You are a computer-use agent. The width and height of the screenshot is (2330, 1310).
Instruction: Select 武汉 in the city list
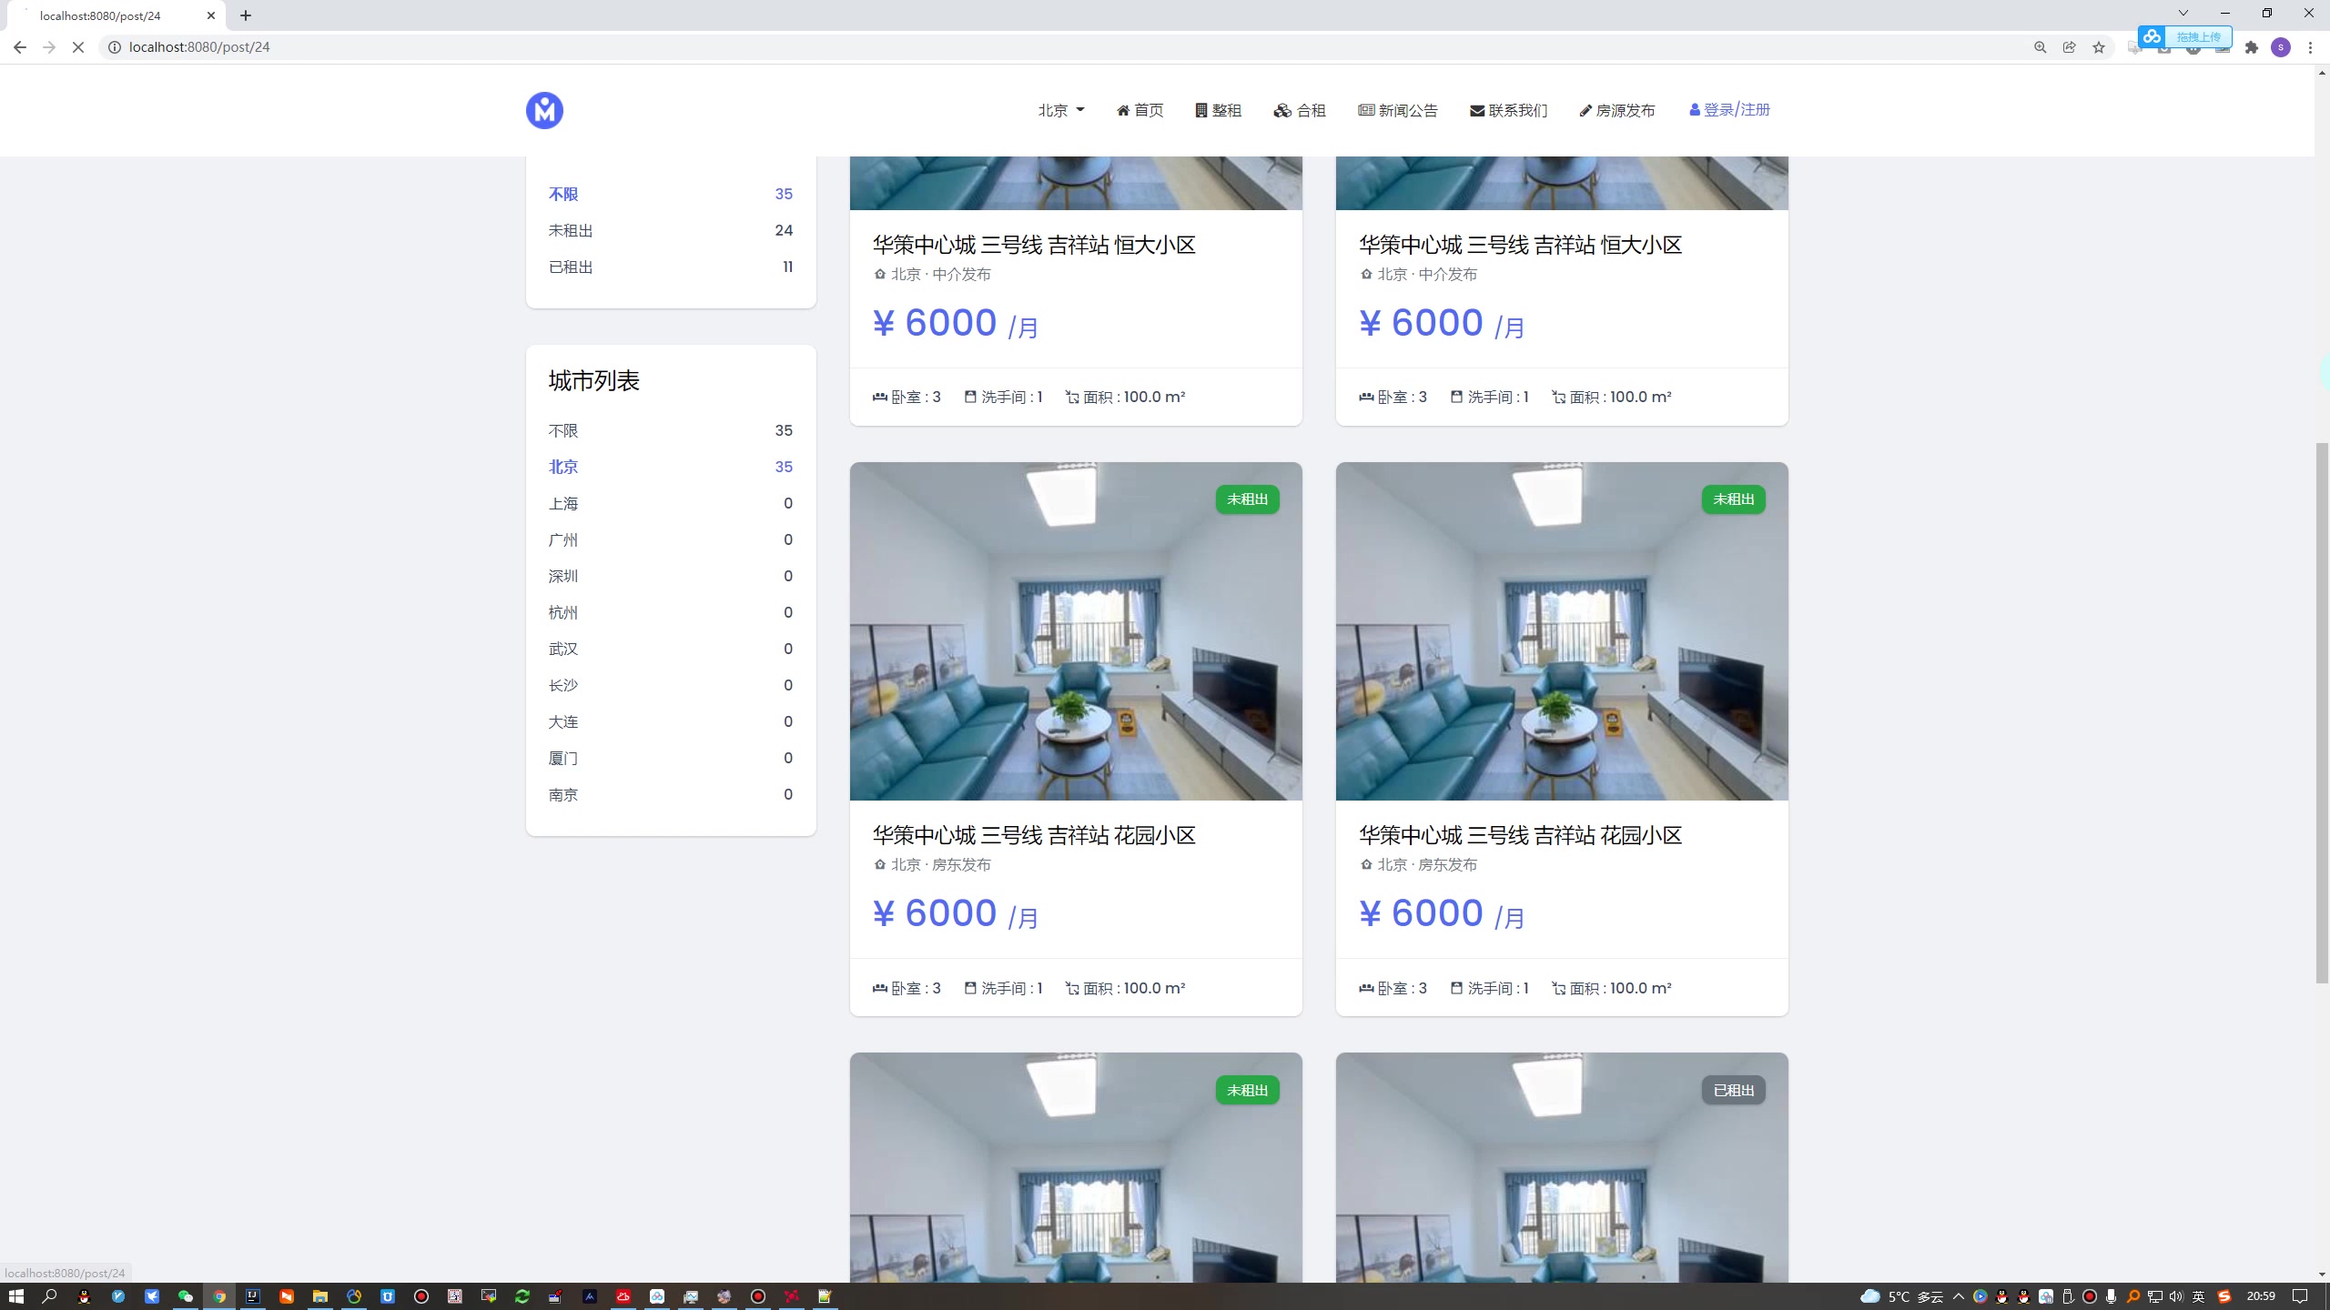(671, 649)
